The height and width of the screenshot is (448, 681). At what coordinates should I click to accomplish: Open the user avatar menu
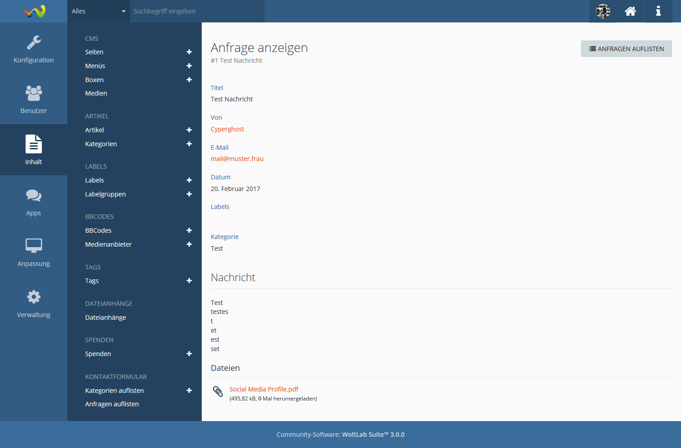[x=603, y=11]
